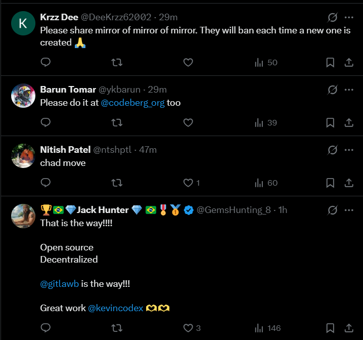Open the @codeberg_org mention link
Image resolution: width=363 pixels, height=340 pixels.
tap(132, 103)
